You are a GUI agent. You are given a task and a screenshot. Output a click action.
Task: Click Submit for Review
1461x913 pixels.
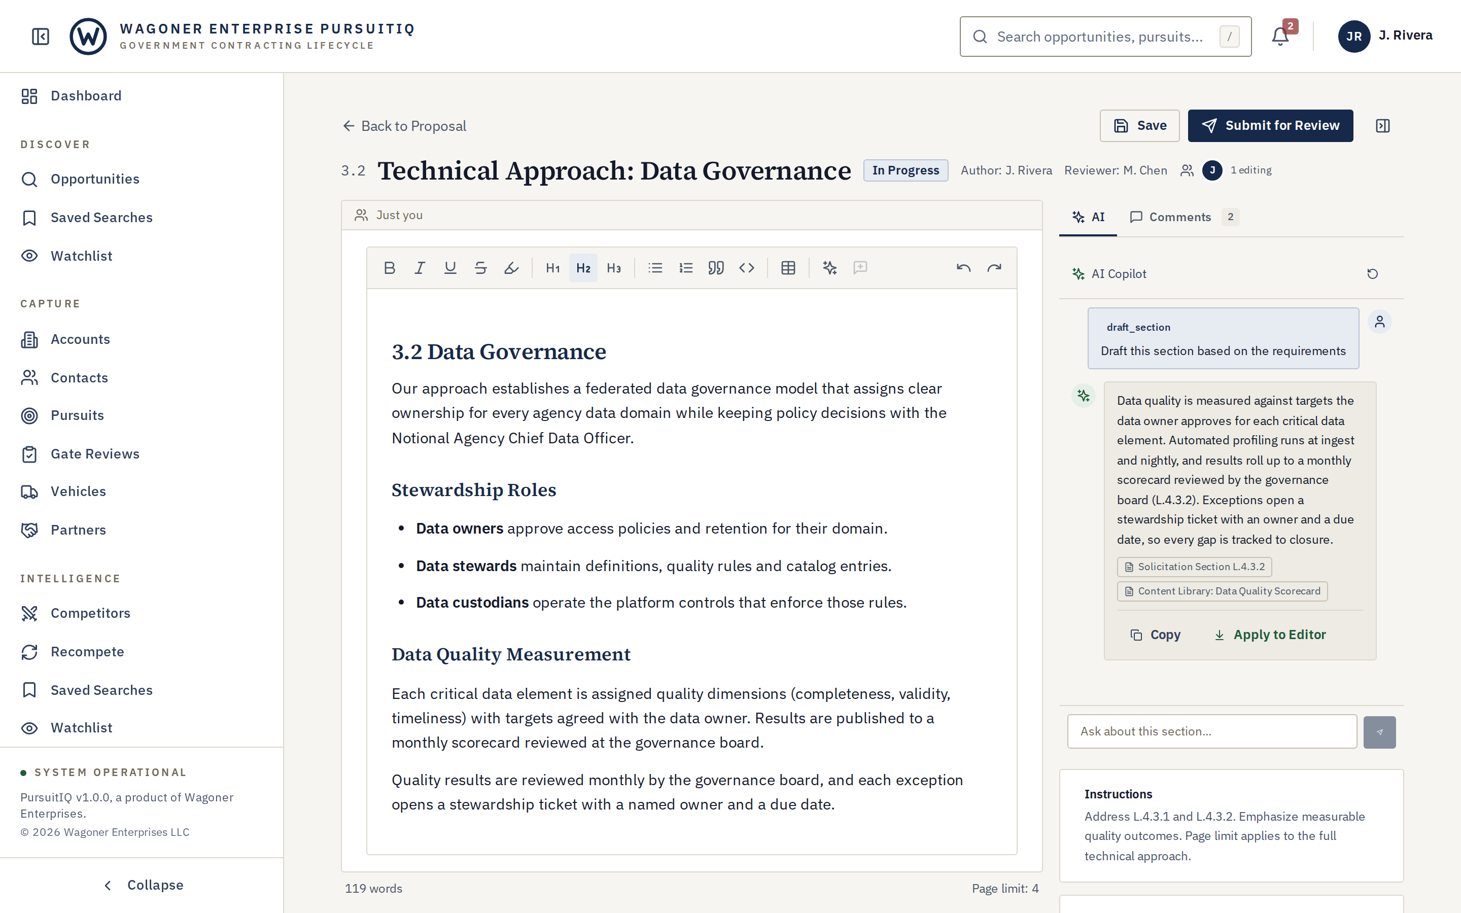pos(1270,126)
